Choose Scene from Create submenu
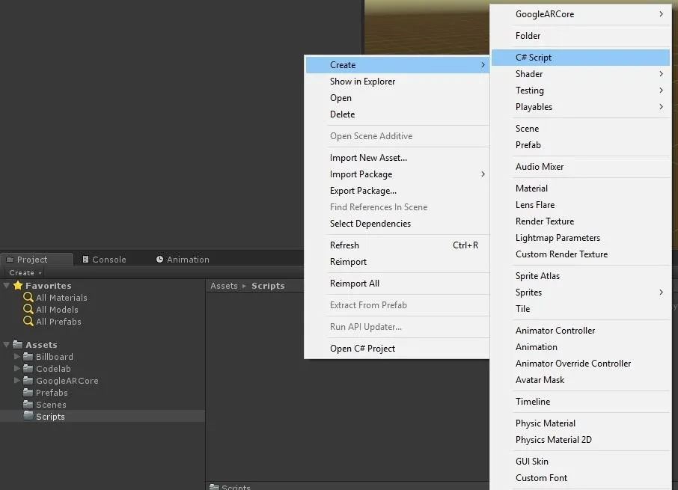The height and width of the screenshot is (490, 678). point(581,129)
